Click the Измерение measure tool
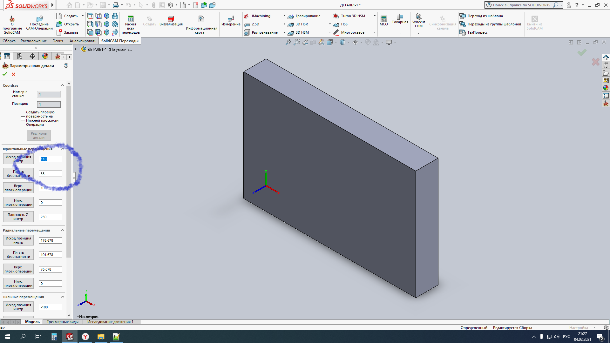The image size is (610, 343). [231, 19]
